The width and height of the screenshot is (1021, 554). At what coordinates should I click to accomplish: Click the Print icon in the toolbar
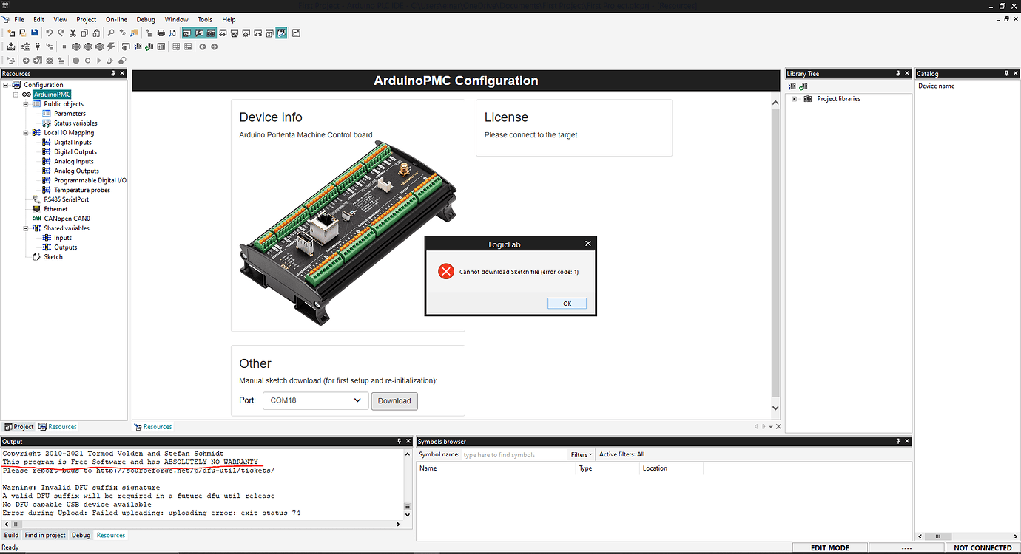(x=161, y=33)
